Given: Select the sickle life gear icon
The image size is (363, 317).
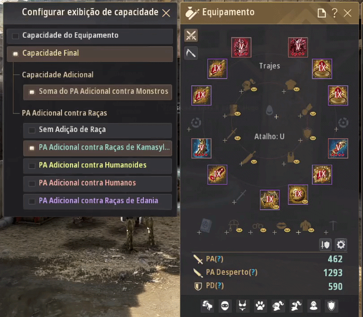Looking at the screenshot, I should coord(191,53).
